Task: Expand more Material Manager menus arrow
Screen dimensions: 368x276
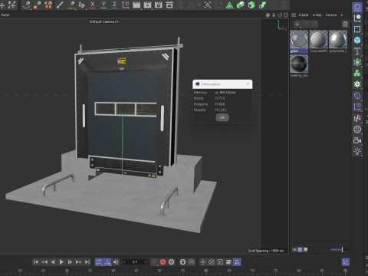Action: (342, 15)
